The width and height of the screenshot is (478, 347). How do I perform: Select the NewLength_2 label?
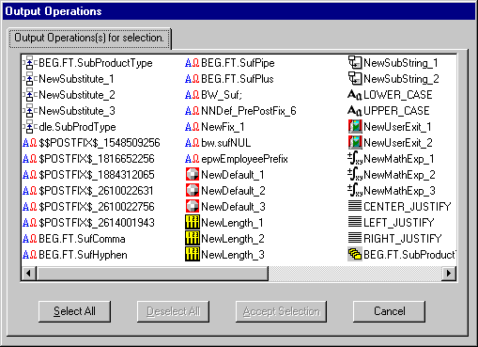point(233,239)
